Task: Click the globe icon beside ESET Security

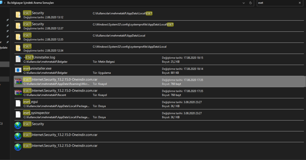Action: [x=18, y=126]
